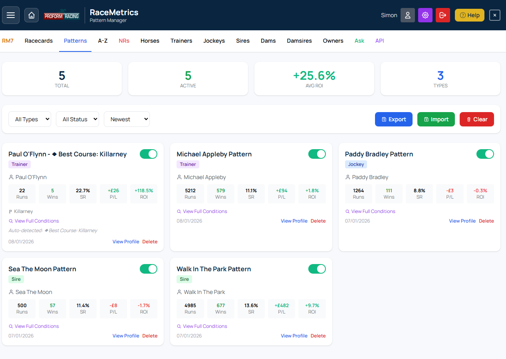The width and height of the screenshot is (506, 359).
Task: Open the All Types dropdown
Action: pyautogui.click(x=30, y=118)
